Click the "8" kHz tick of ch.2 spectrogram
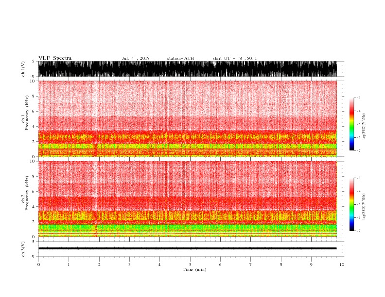385x297 pixels. tap(34, 177)
